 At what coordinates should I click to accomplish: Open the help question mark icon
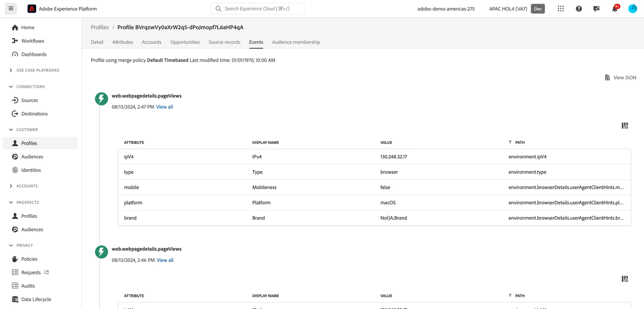click(579, 9)
